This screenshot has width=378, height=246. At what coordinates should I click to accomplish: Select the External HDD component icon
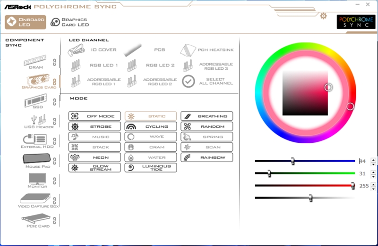35,139
